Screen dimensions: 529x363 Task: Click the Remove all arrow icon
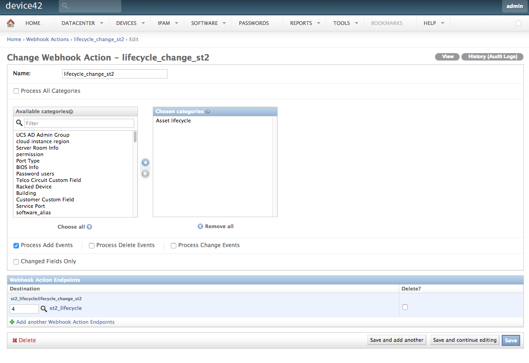(200, 226)
